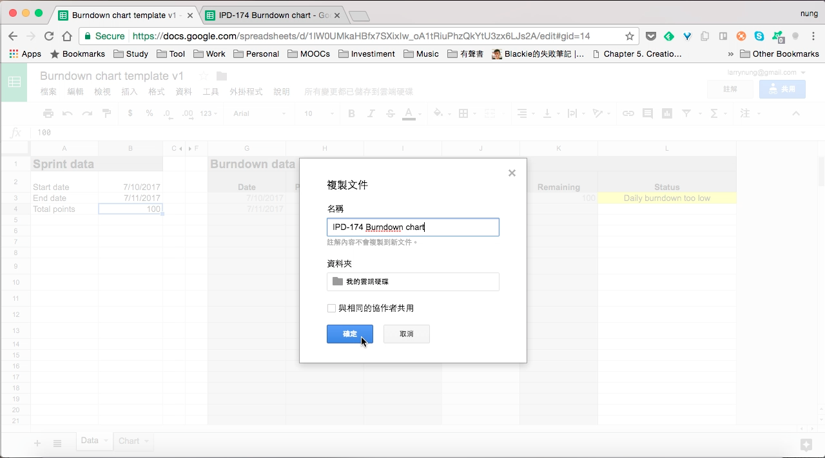
Task: Select the paint format roller icon
Action: [x=106, y=113]
